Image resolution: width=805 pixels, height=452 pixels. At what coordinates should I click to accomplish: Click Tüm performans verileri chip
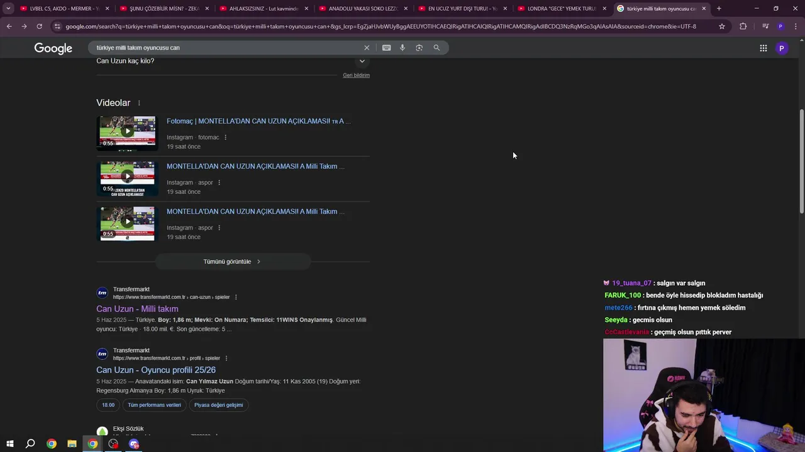pos(154,405)
